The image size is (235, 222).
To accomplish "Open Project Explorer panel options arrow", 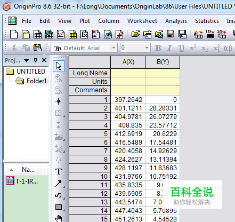I will (x=26, y=60).
